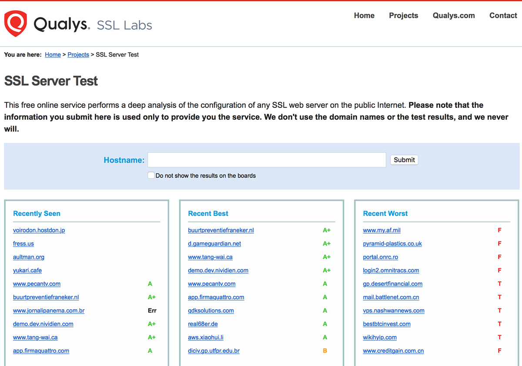Open app.firmaquattro.com under Recently Seen
522x366 pixels.
(41, 351)
